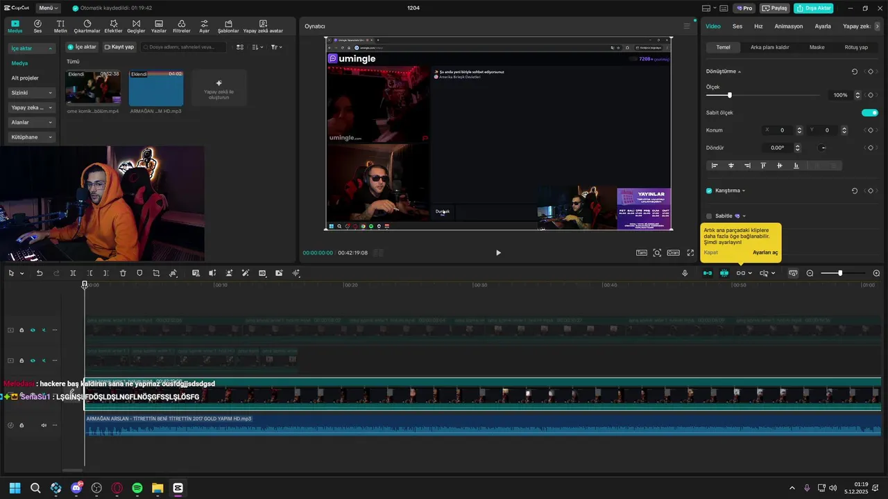Select the crop tool in timeline toolbar
Image resolution: width=888 pixels, height=499 pixels.
pyautogui.click(x=156, y=273)
